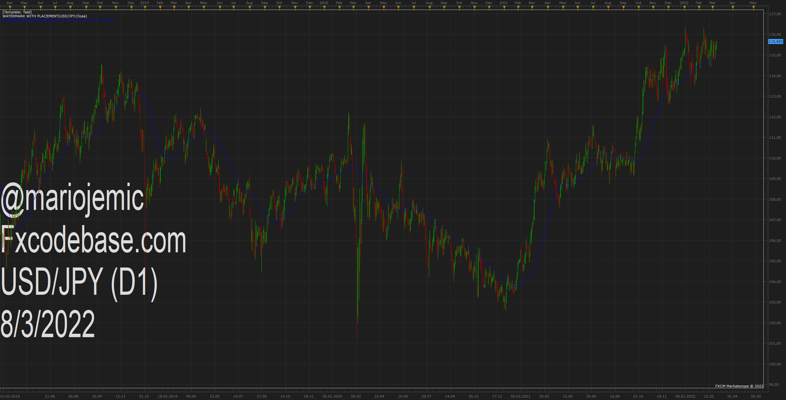Click the triangle marker below the 2020 label
The image size is (786, 400).
pos(324,8)
